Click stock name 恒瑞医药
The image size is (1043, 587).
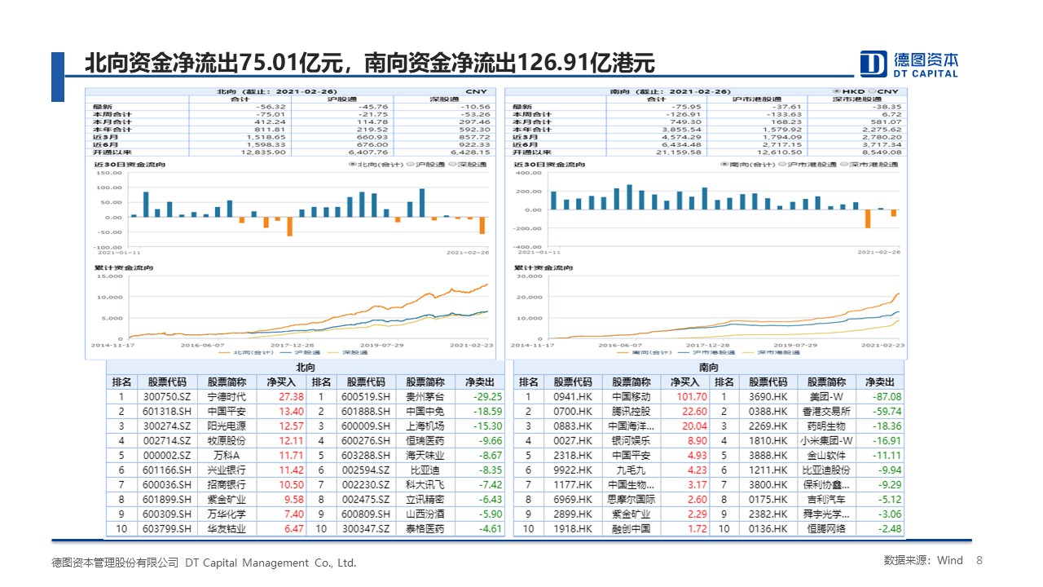(x=425, y=441)
